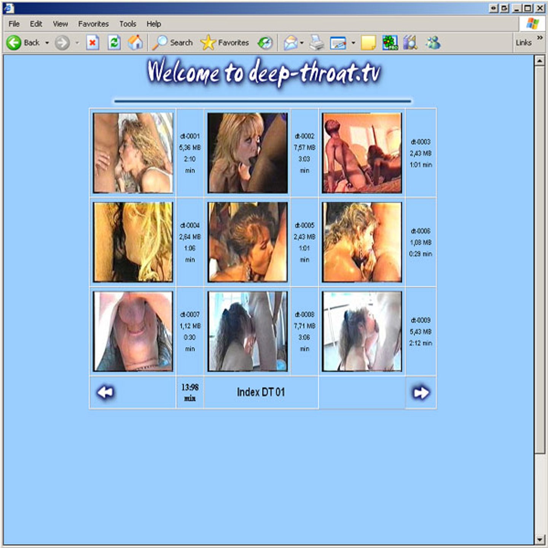Open the File menu
Image resolution: width=548 pixels, height=548 pixels.
[14, 24]
